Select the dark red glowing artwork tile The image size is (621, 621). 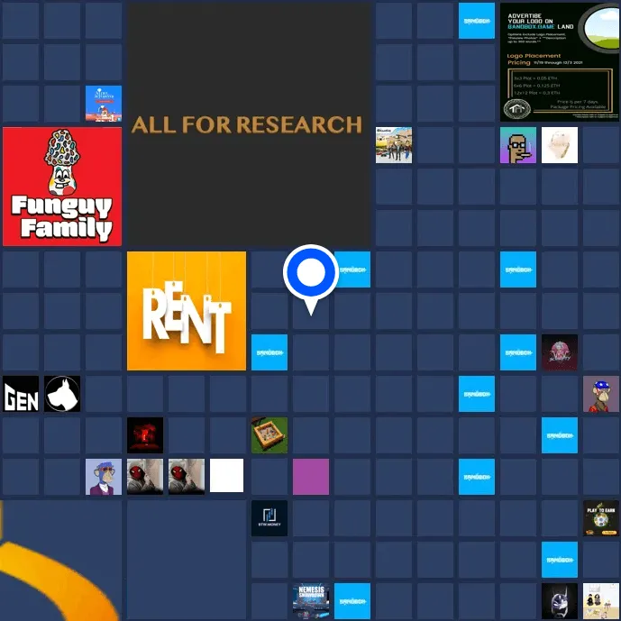tap(145, 435)
